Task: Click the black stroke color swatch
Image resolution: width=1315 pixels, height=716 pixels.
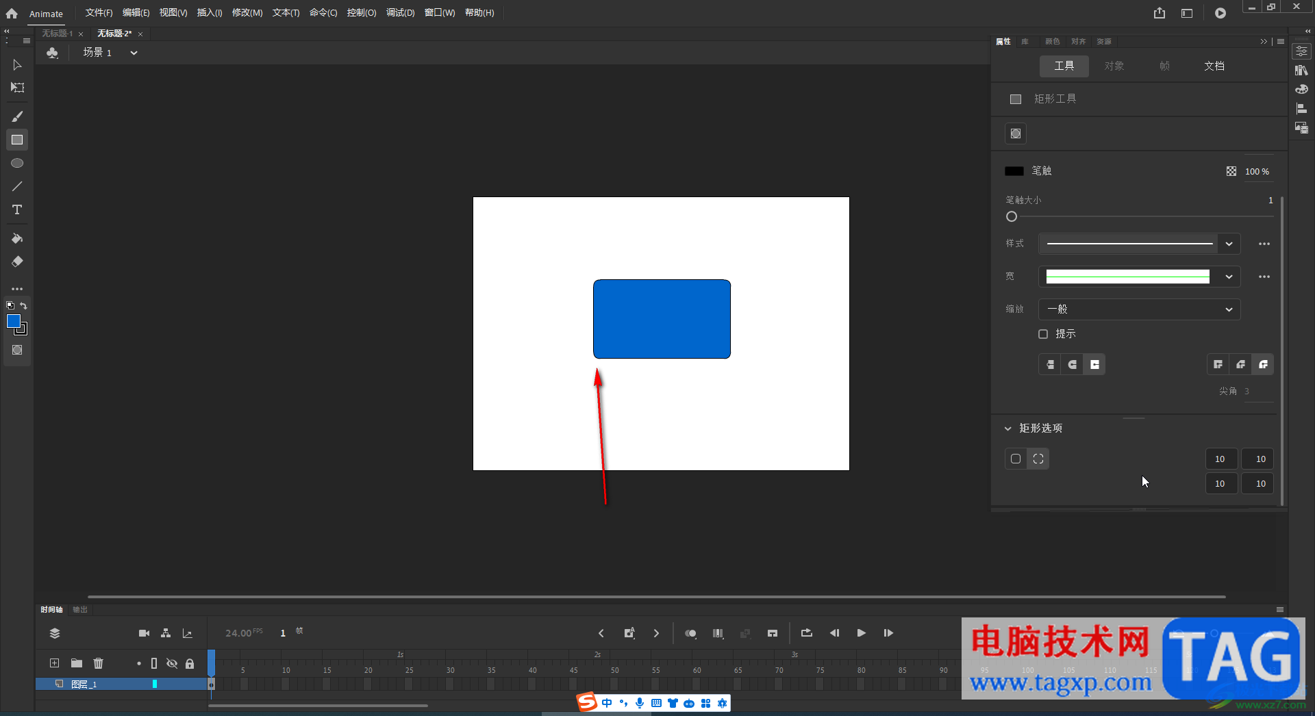Action: pyautogui.click(x=1014, y=171)
